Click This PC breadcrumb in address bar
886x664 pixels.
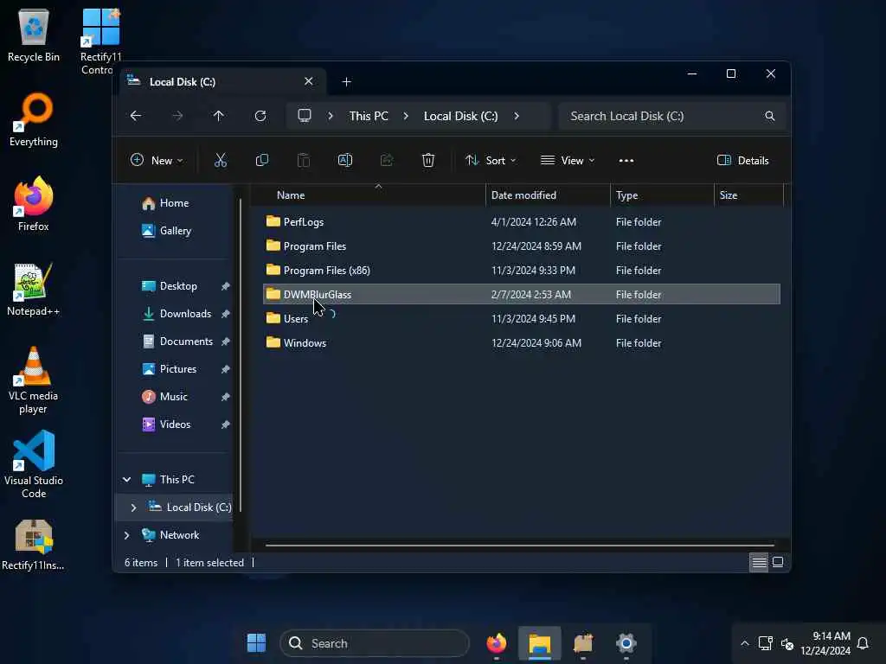coord(369,116)
